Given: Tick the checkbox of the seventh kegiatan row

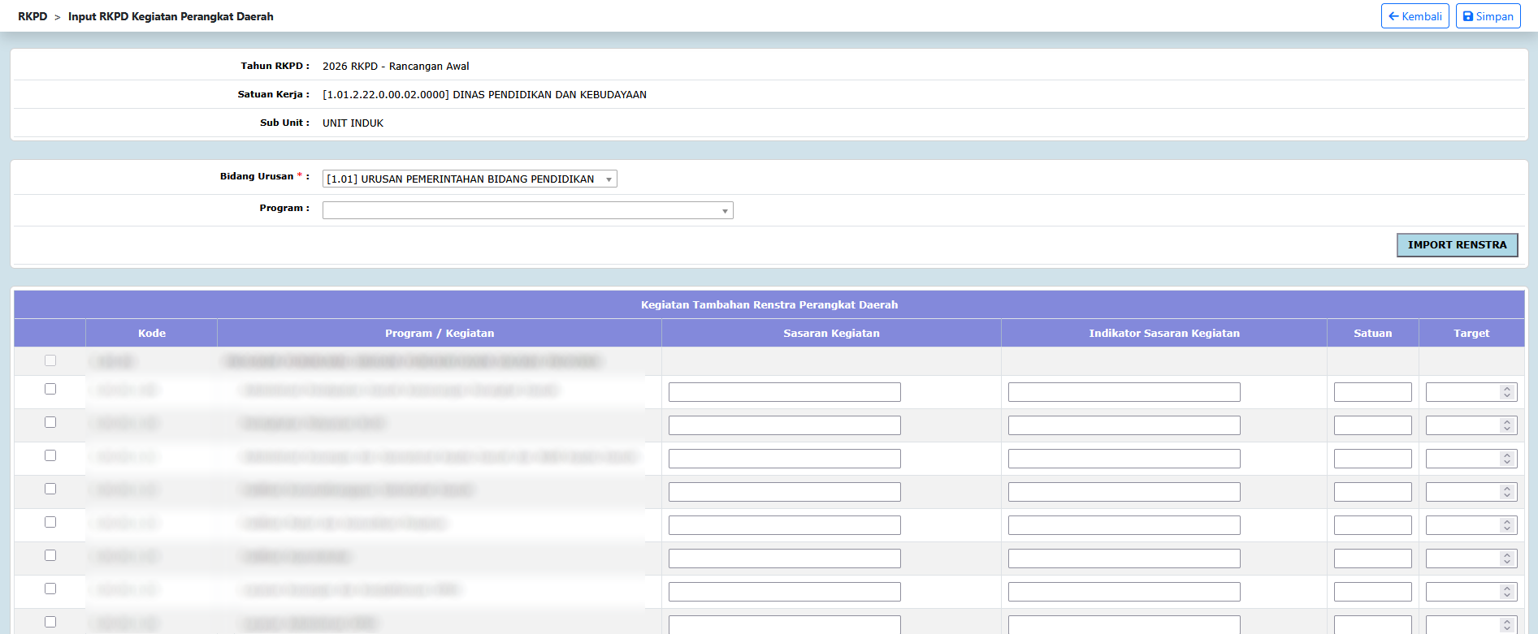Looking at the screenshot, I should [x=50, y=589].
